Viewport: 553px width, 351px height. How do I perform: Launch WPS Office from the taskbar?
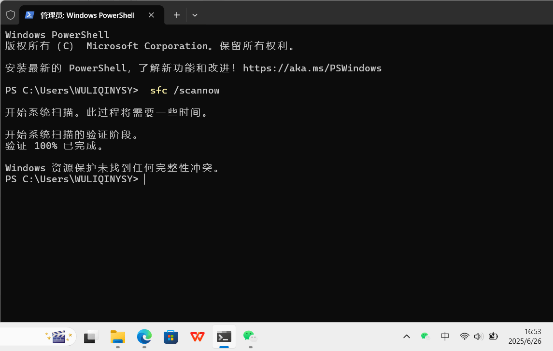coord(197,337)
